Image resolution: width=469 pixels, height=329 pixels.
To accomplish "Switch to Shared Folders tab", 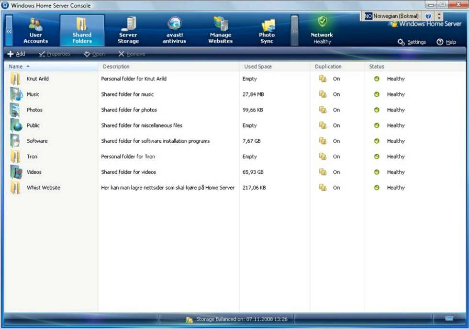I will (82, 31).
